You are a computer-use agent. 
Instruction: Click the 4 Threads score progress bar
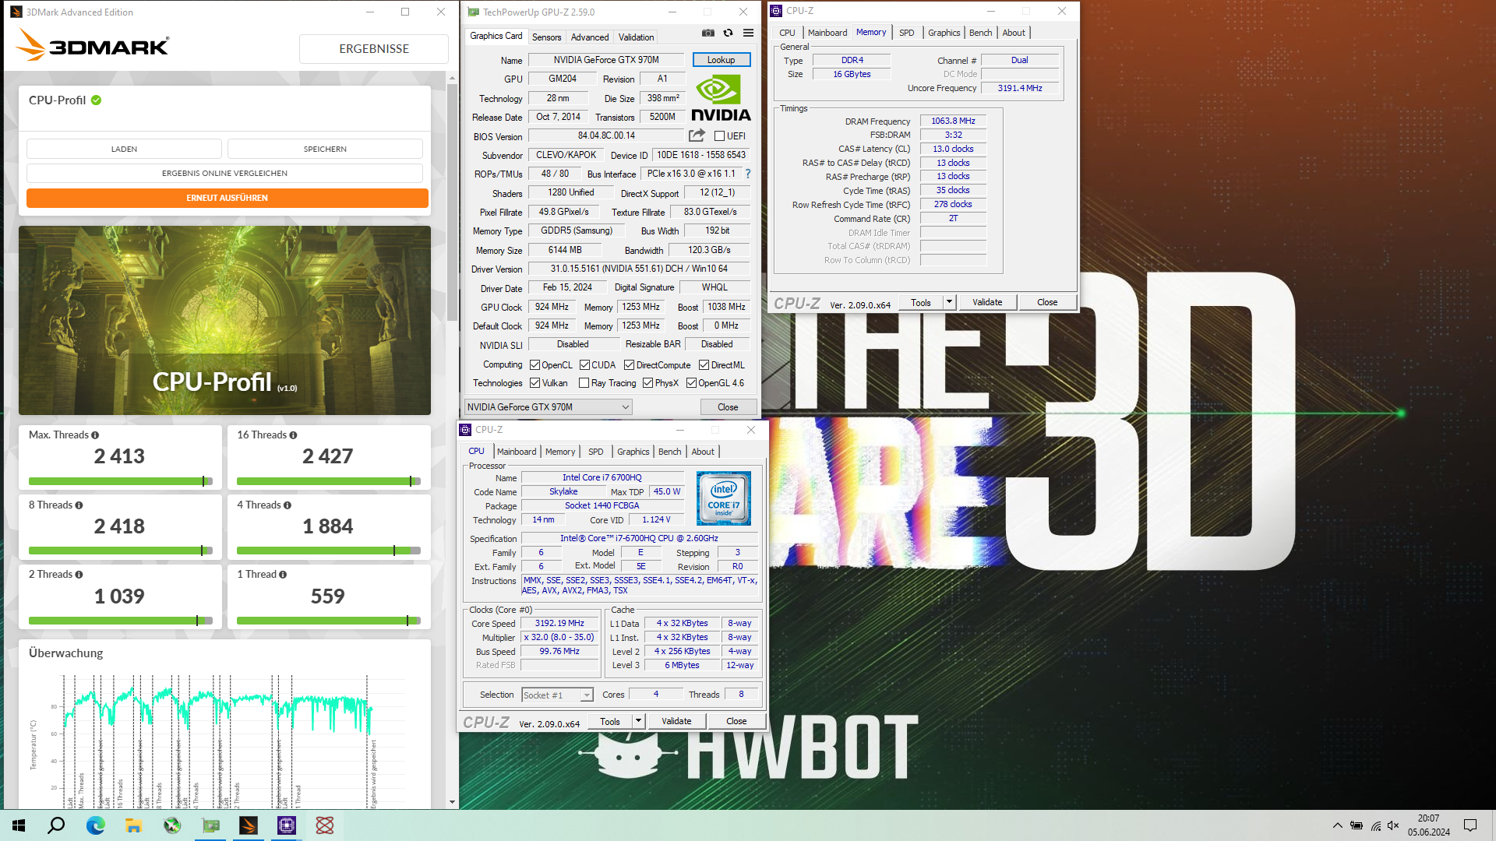pyautogui.click(x=328, y=551)
